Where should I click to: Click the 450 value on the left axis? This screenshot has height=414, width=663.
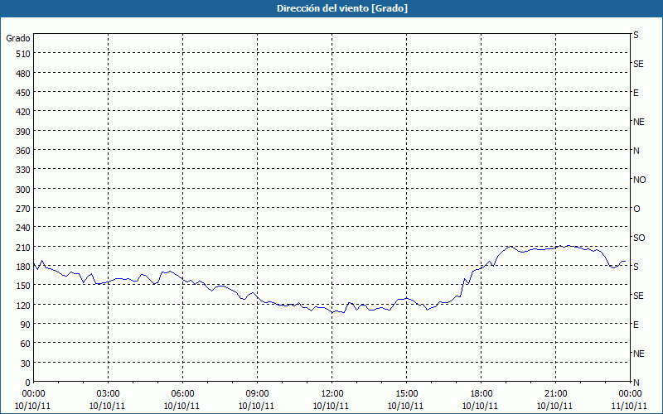click(x=23, y=93)
